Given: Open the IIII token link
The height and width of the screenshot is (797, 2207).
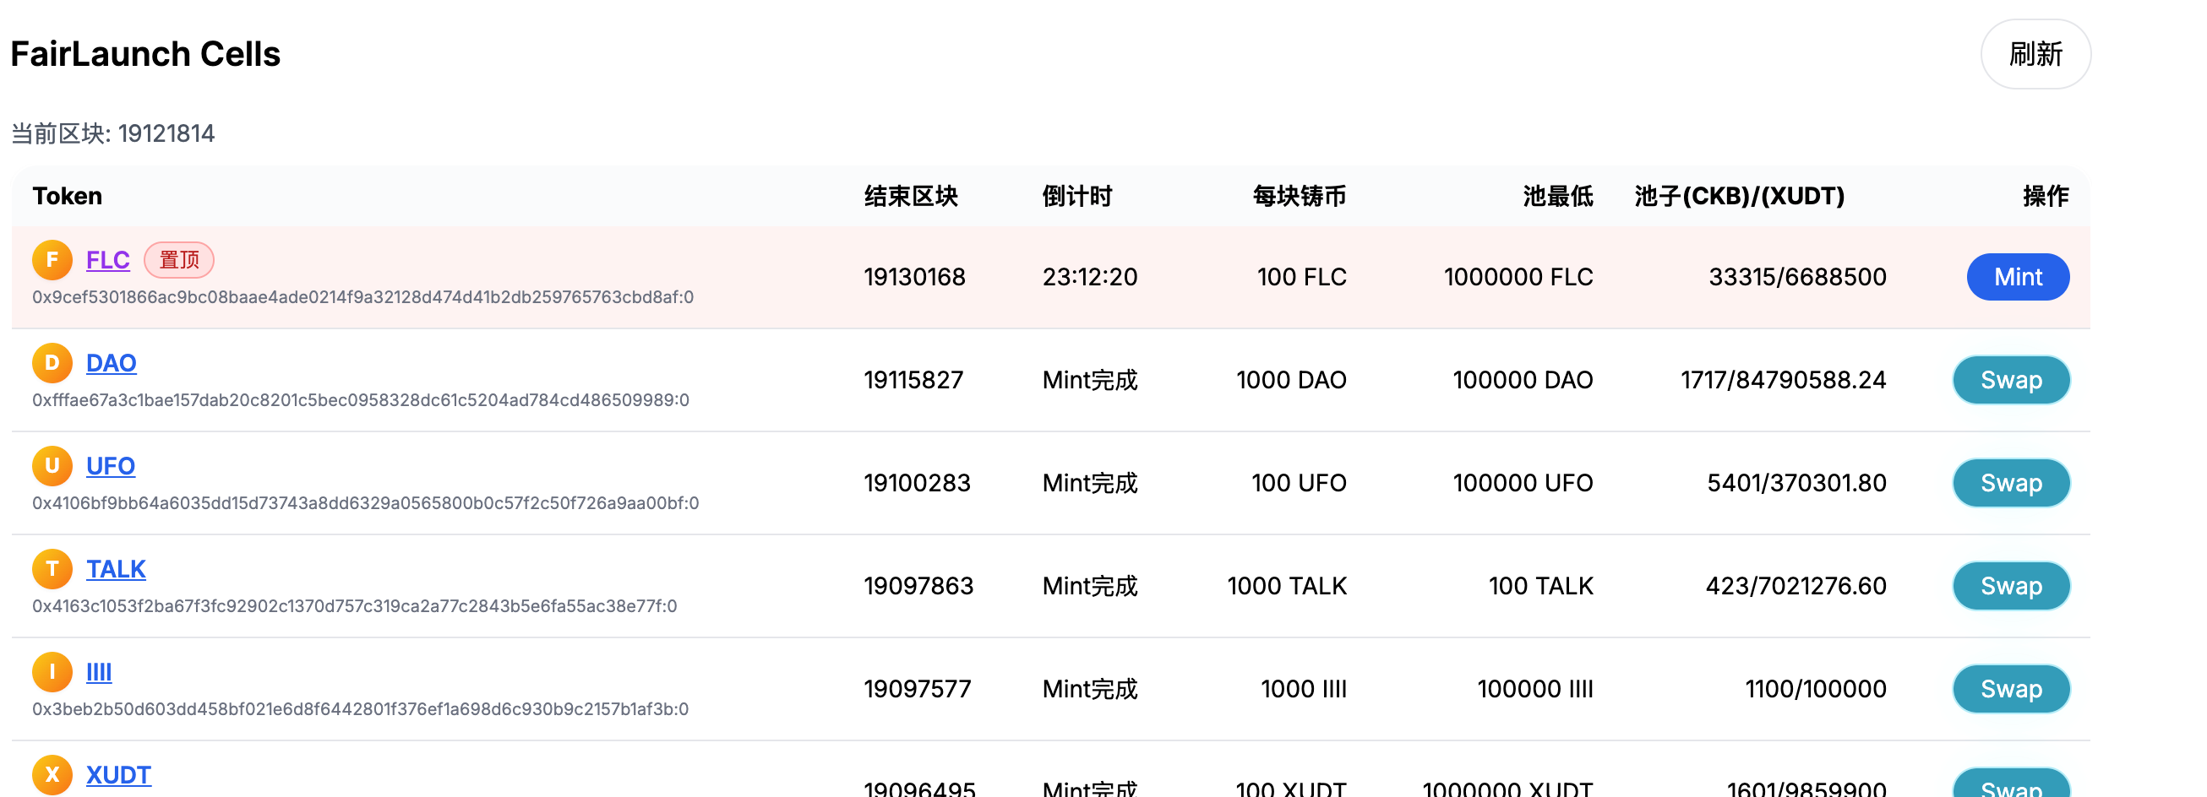Looking at the screenshot, I should point(99,672).
